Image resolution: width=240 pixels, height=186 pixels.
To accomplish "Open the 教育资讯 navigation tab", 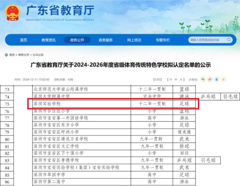I will [49, 40].
